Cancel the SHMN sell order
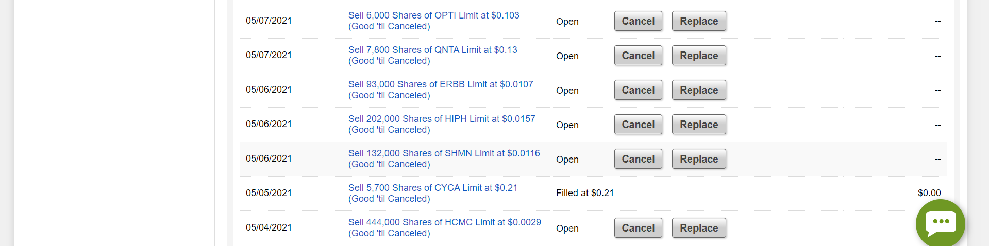989x246 pixels. coord(638,159)
